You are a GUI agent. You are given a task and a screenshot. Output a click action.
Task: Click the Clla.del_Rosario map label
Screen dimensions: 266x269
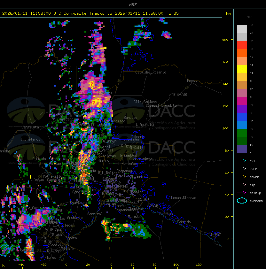click(151, 72)
